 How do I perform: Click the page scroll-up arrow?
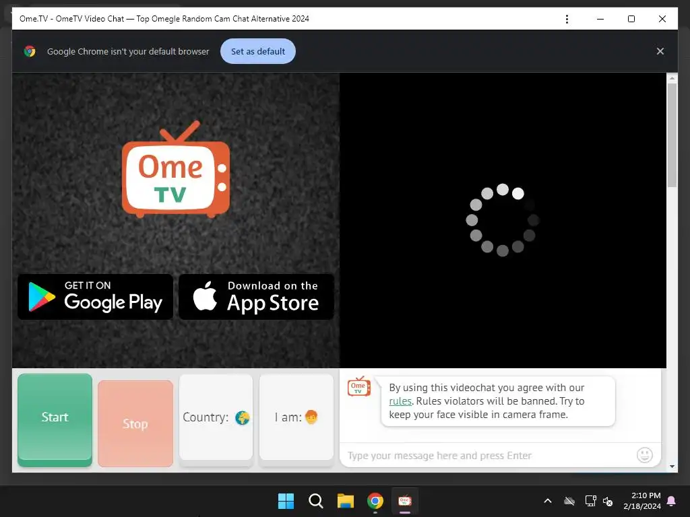coord(672,78)
